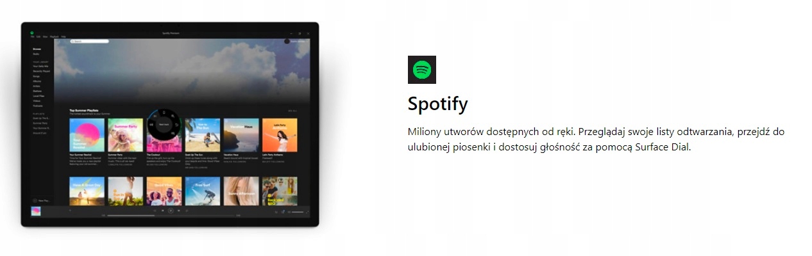Open Recently Played in Your Library
Viewport: 812px width, 256px height.
click(x=42, y=71)
